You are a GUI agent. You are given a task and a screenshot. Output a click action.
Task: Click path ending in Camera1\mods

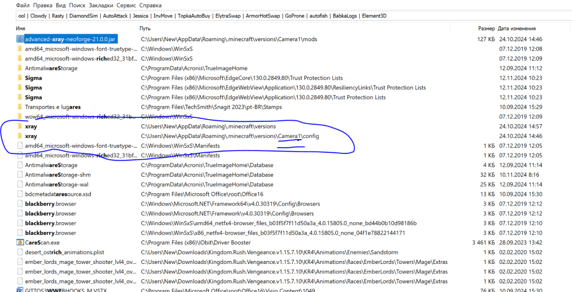(x=229, y=39)
